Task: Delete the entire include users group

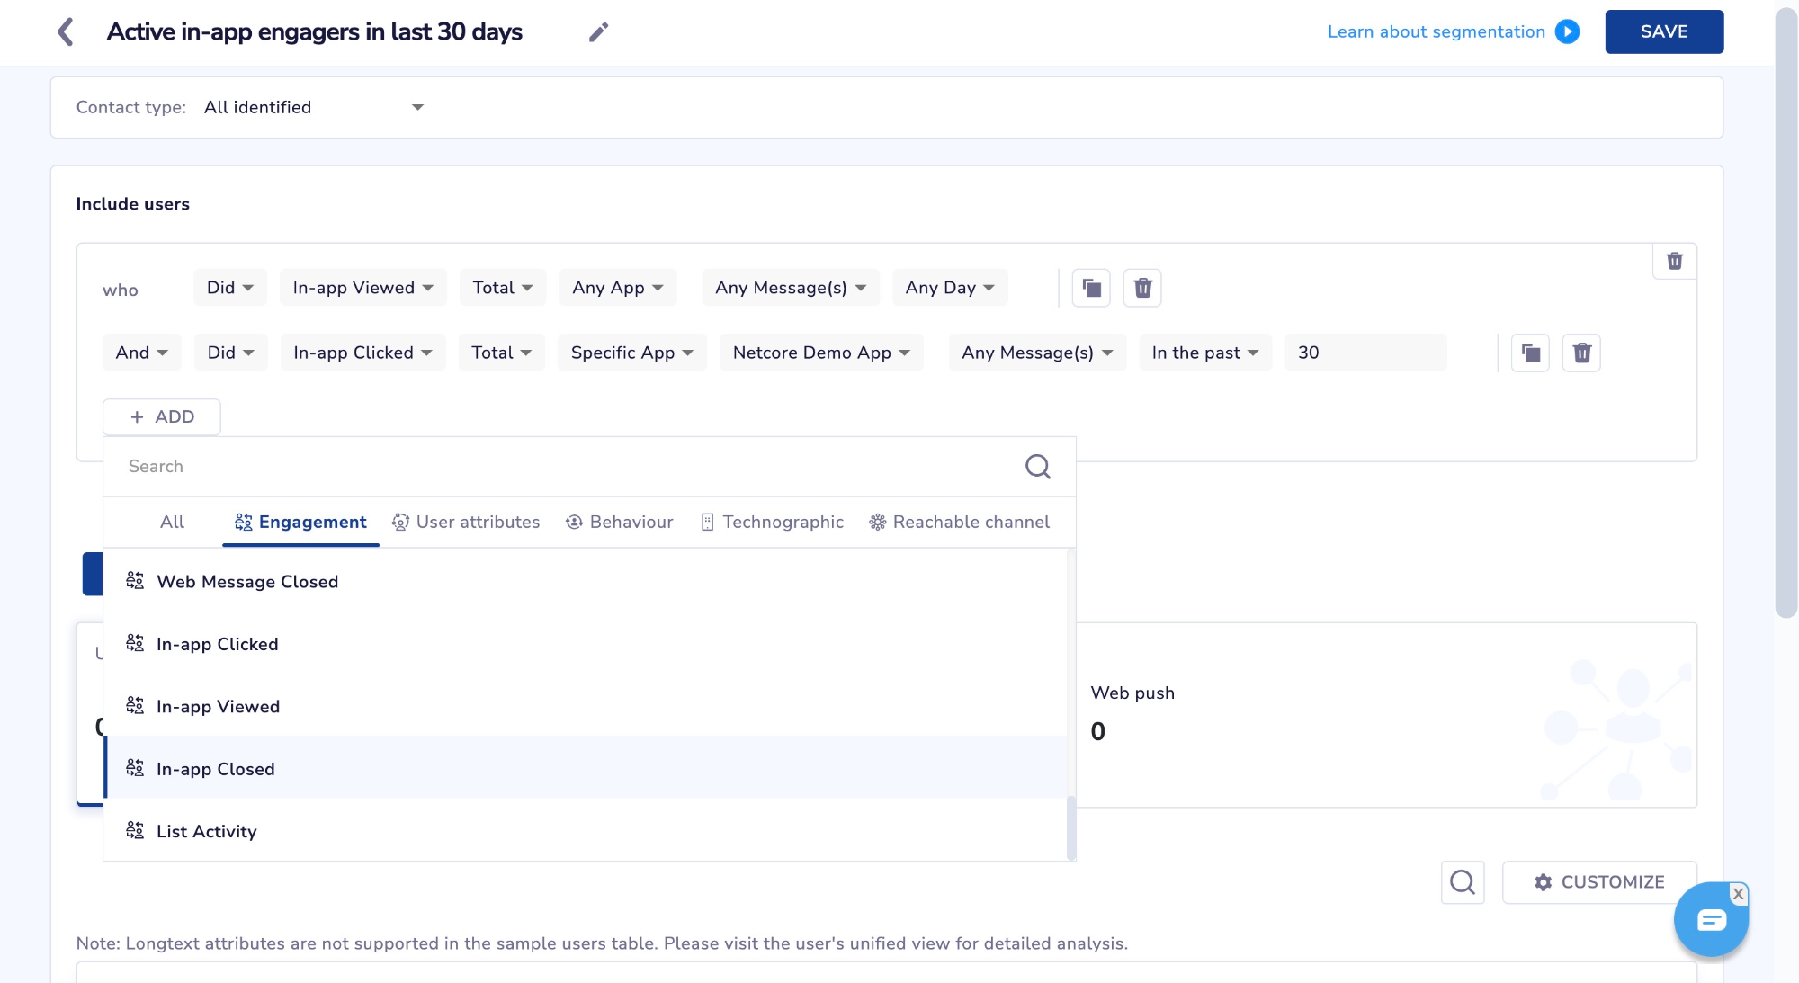Action: (x=1674, y=261)
